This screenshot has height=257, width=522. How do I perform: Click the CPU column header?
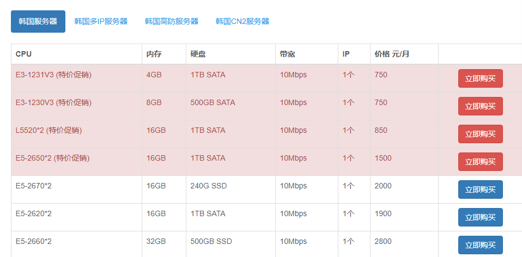point(24,54)
